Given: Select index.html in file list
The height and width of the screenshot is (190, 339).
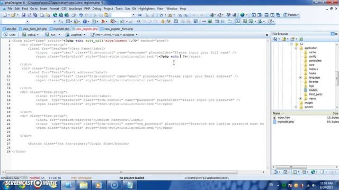Looking at the screenshot, I should pyautogui.click(x=284, y=118).
